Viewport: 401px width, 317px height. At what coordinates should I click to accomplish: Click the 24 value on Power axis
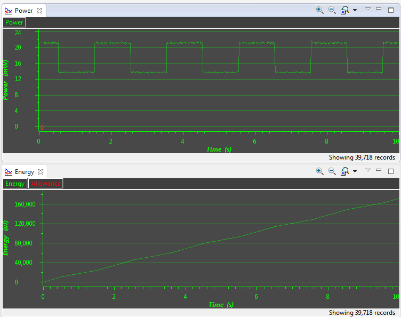[x=18, y=33]
